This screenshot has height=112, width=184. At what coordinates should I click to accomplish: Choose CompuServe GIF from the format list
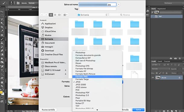point(97,58)
